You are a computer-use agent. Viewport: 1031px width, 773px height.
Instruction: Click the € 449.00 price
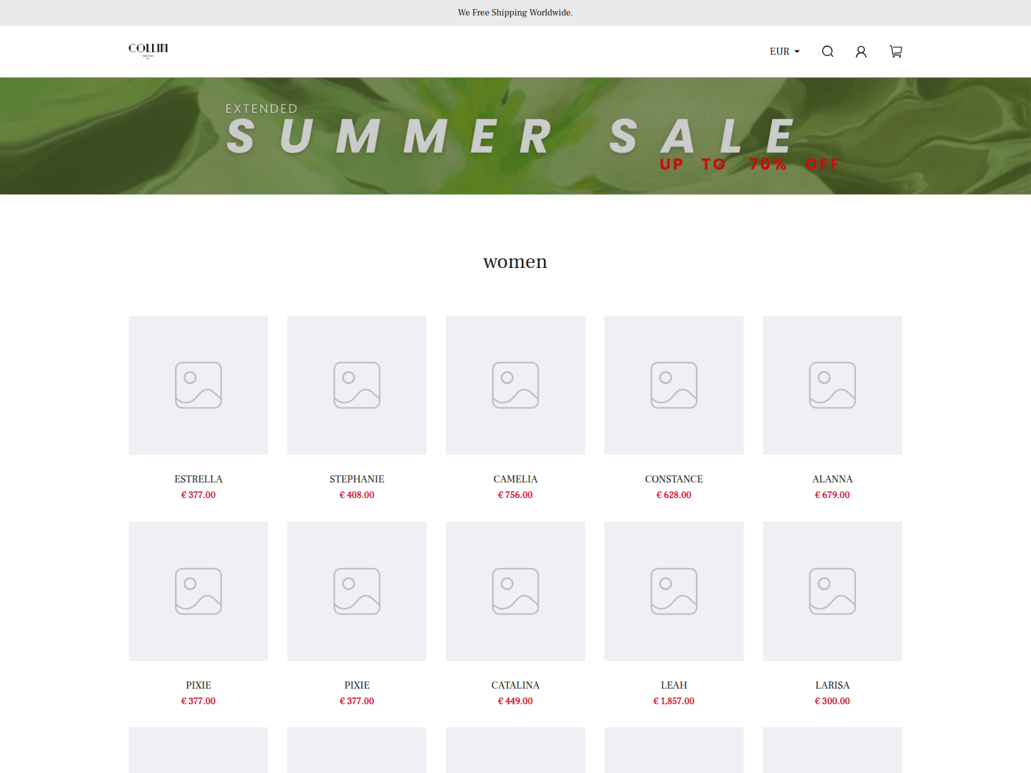pyautogui.click(x=515, y=701)
